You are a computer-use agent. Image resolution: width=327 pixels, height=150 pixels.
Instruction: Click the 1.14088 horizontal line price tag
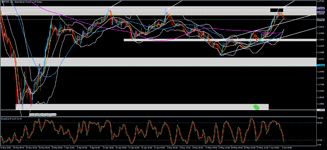(321, 110)
